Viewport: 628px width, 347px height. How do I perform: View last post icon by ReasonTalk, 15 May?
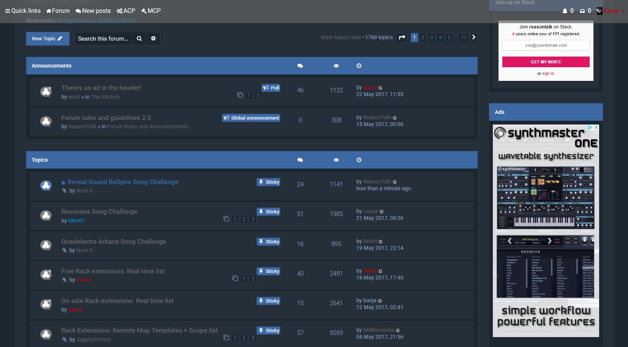tap(395, 118)
